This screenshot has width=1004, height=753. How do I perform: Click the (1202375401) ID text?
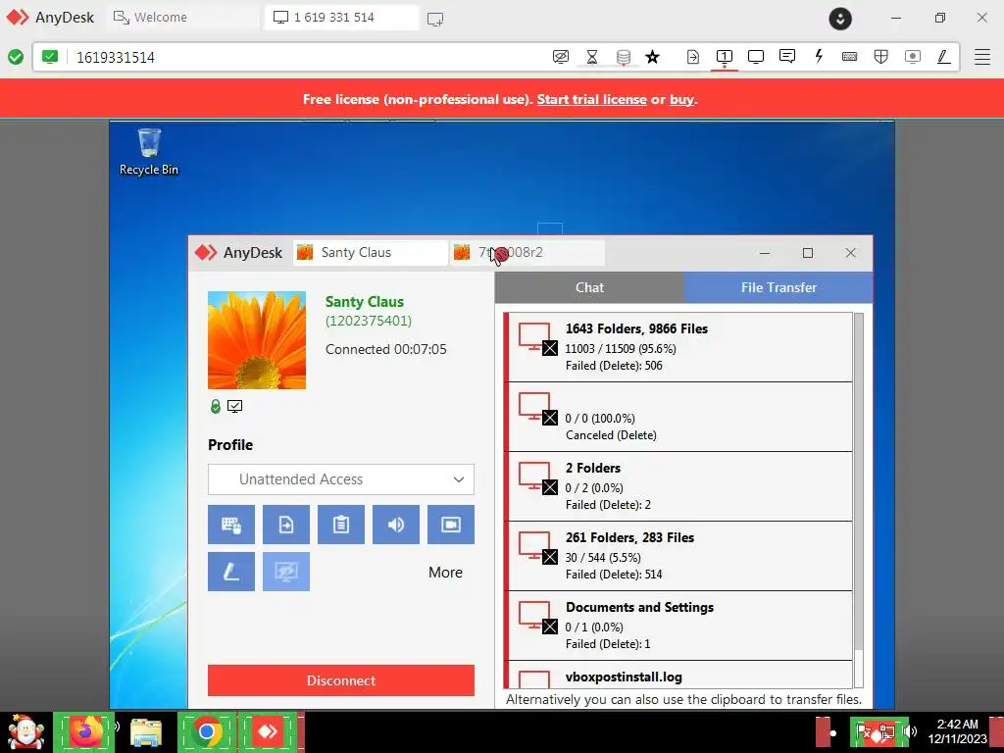tap(369, 321)
